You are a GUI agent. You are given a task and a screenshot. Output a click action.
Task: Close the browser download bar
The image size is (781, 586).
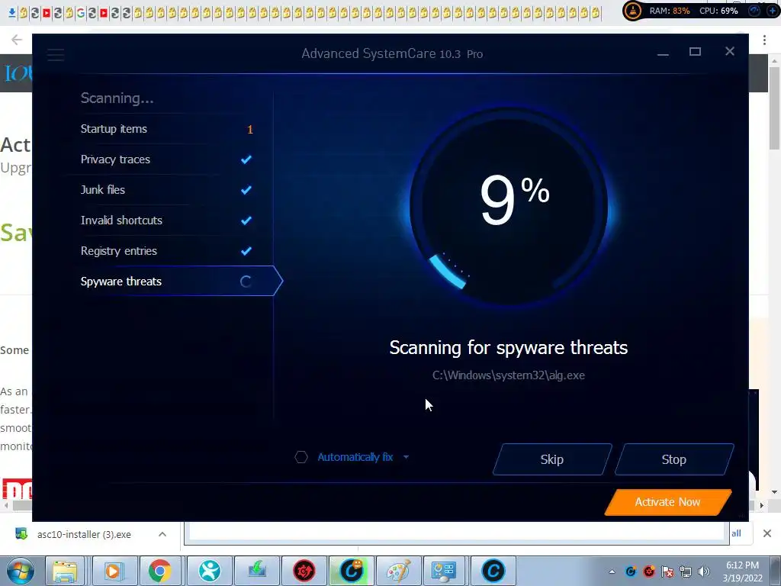coord(767,533)
